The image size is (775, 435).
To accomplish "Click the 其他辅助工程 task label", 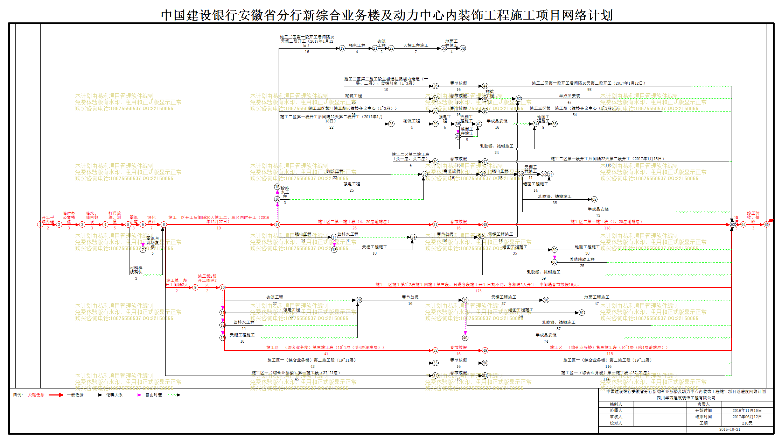I will [582, 259].
